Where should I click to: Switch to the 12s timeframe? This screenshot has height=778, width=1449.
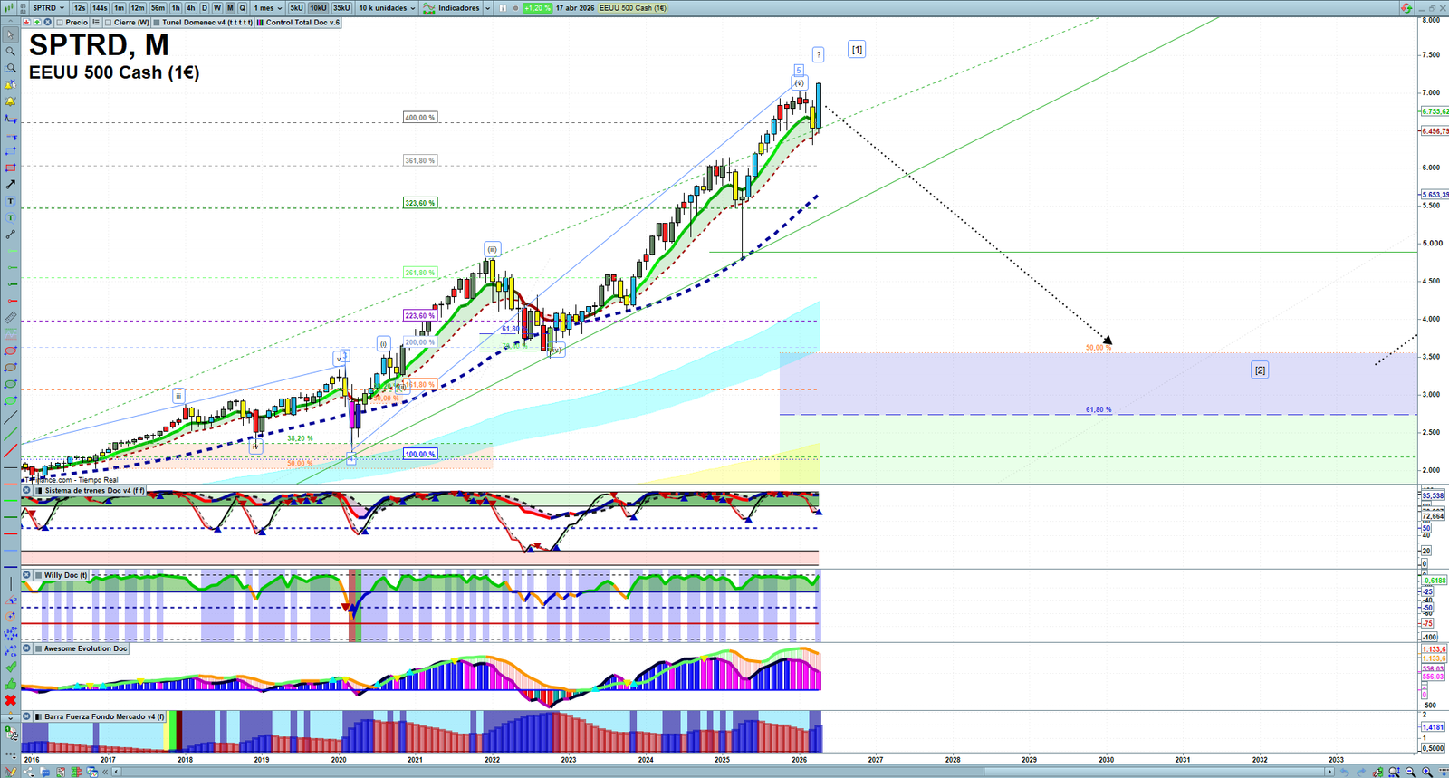click(80, 8)
